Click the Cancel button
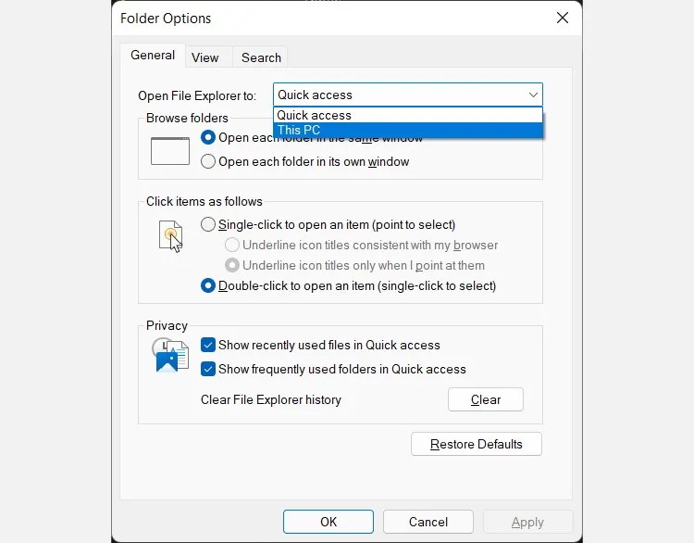The height and width of the screenshot is (543, 694). pos(428,522)
